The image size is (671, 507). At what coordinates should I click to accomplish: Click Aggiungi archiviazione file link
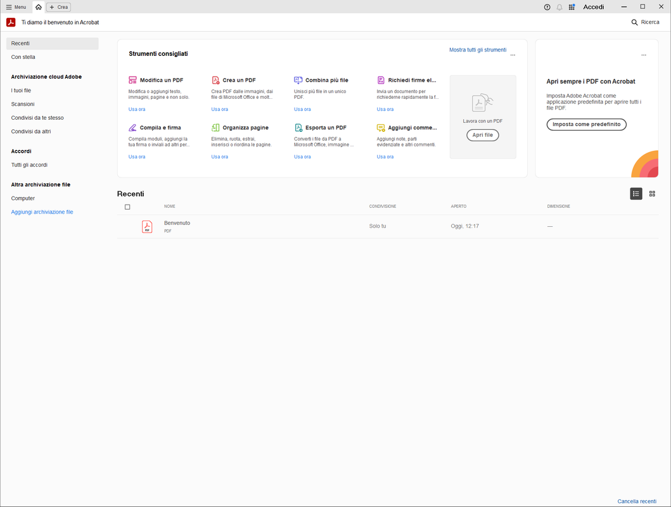click(42, 212)
